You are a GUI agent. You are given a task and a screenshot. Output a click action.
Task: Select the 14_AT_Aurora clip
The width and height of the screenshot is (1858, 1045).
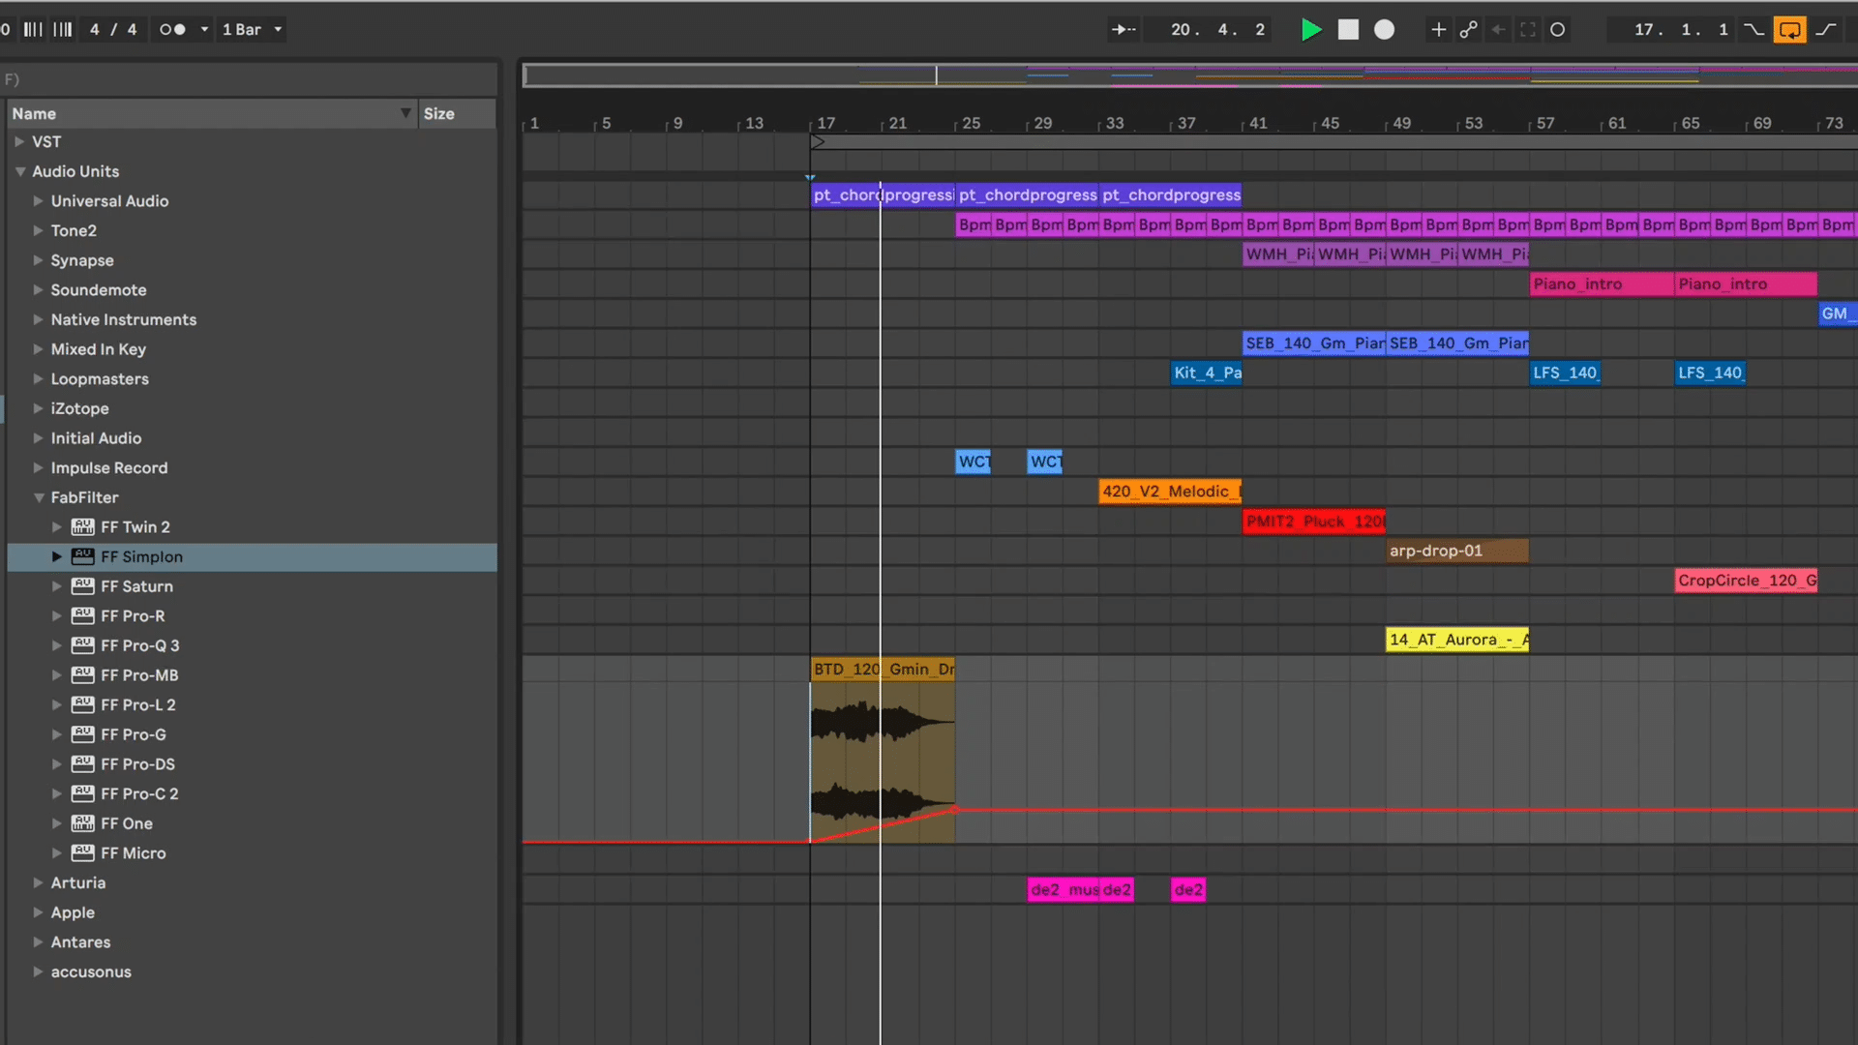coord(1457,640)
